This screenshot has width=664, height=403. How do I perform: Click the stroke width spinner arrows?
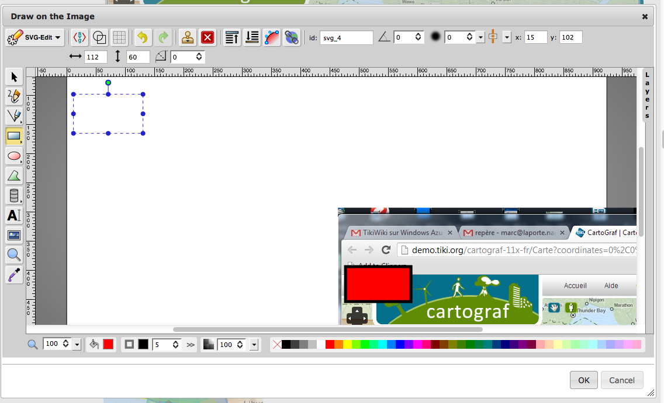point(175,345)
